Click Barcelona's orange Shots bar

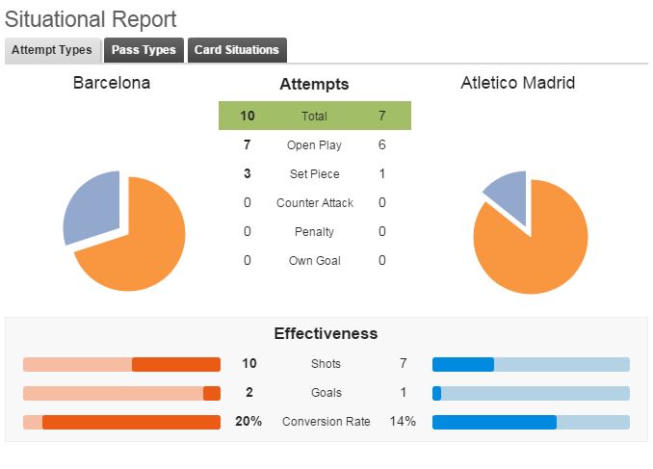pos(176,364)
